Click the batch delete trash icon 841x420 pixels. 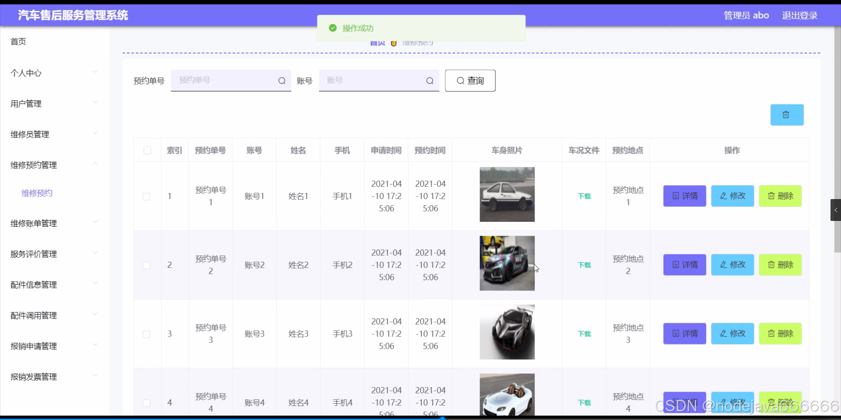pos(786,115)
